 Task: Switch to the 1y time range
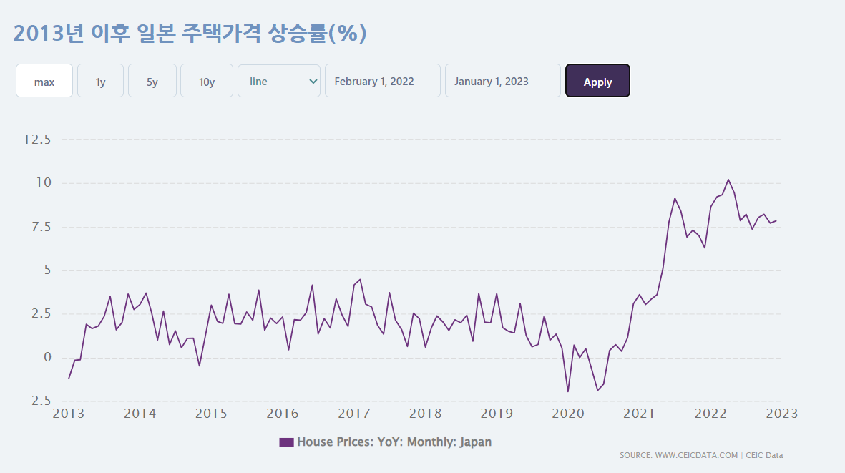click(100, 80)
